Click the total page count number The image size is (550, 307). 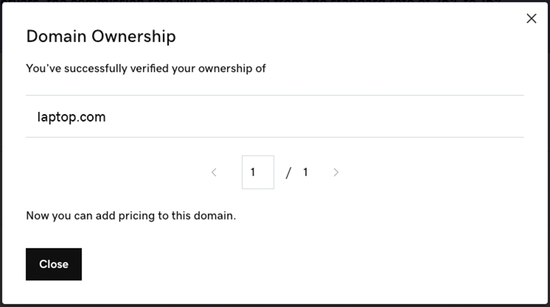(305, 172)
